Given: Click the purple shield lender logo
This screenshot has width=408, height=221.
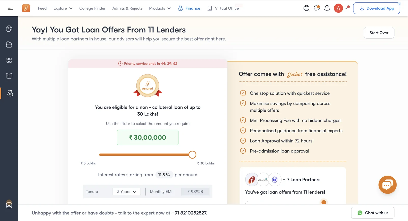Looking at the screenshot, I should [275, 180].
